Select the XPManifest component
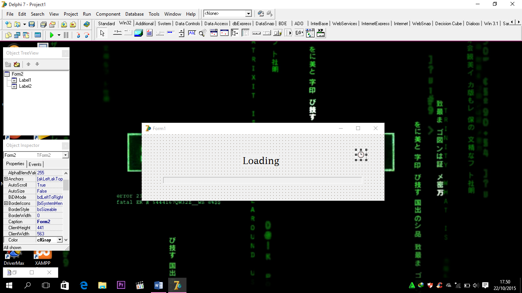The height and width of the screenshot is (293, 522). pos(321,33)
